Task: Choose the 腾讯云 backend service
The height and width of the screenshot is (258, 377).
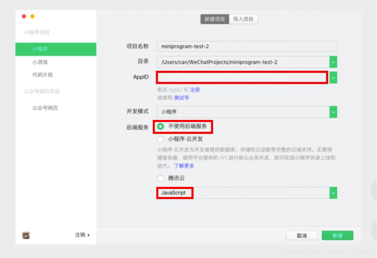Action: point(160,178)
